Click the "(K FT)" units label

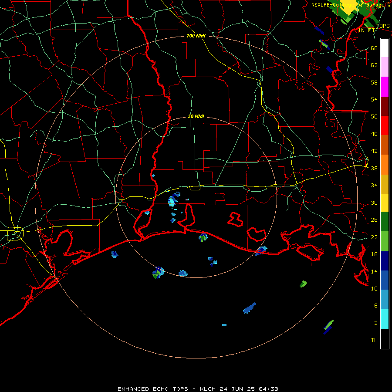[x=368, y=30]
